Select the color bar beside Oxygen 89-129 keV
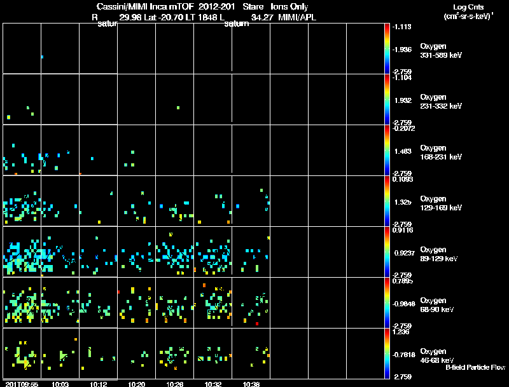 387,252
